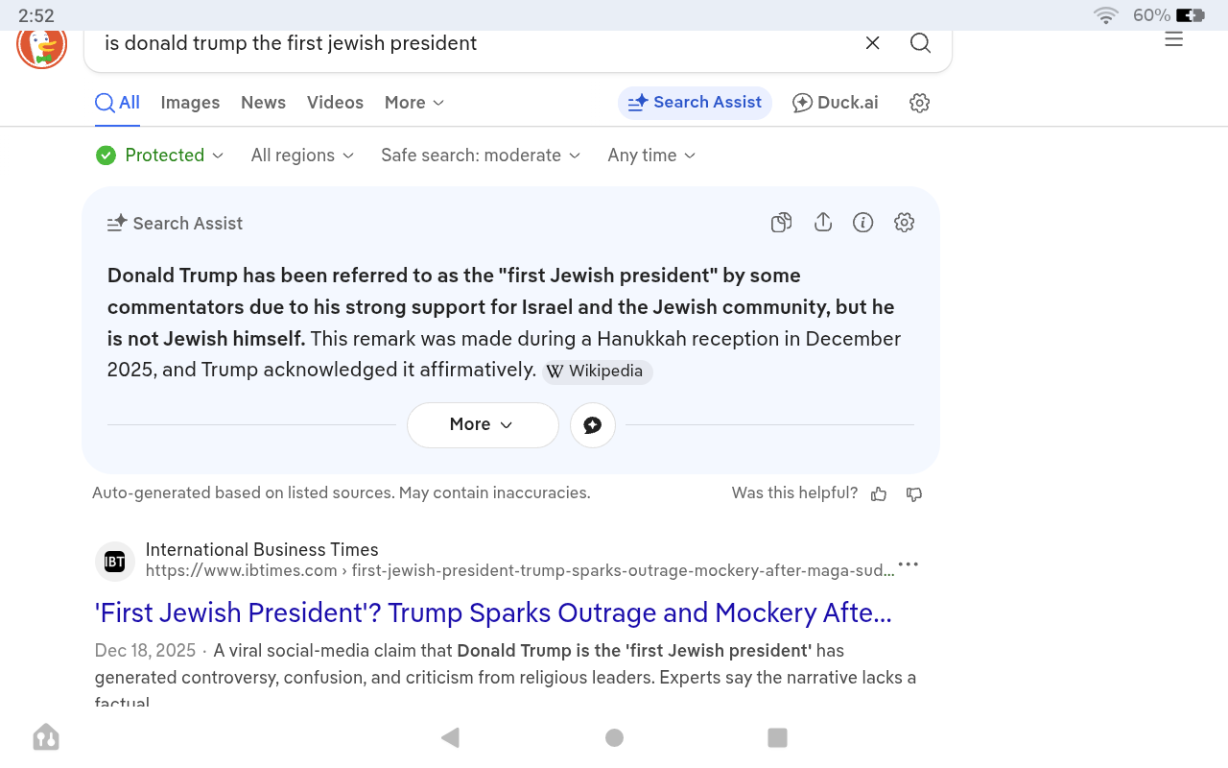Clear the search query with the X

pyautogui.click(x=872, y=43)
